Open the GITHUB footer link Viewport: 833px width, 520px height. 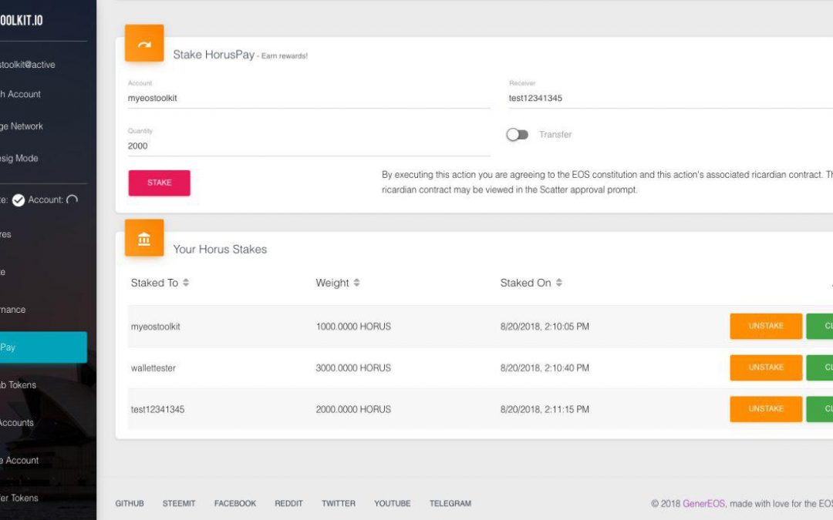tap(130, 503)
